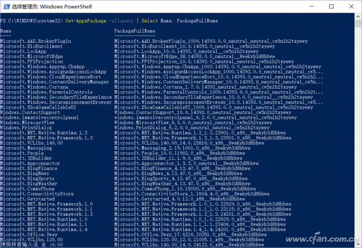Maximize the PowerShell window
The width and height of the screenshot is (362, 248).
[334, 6]
